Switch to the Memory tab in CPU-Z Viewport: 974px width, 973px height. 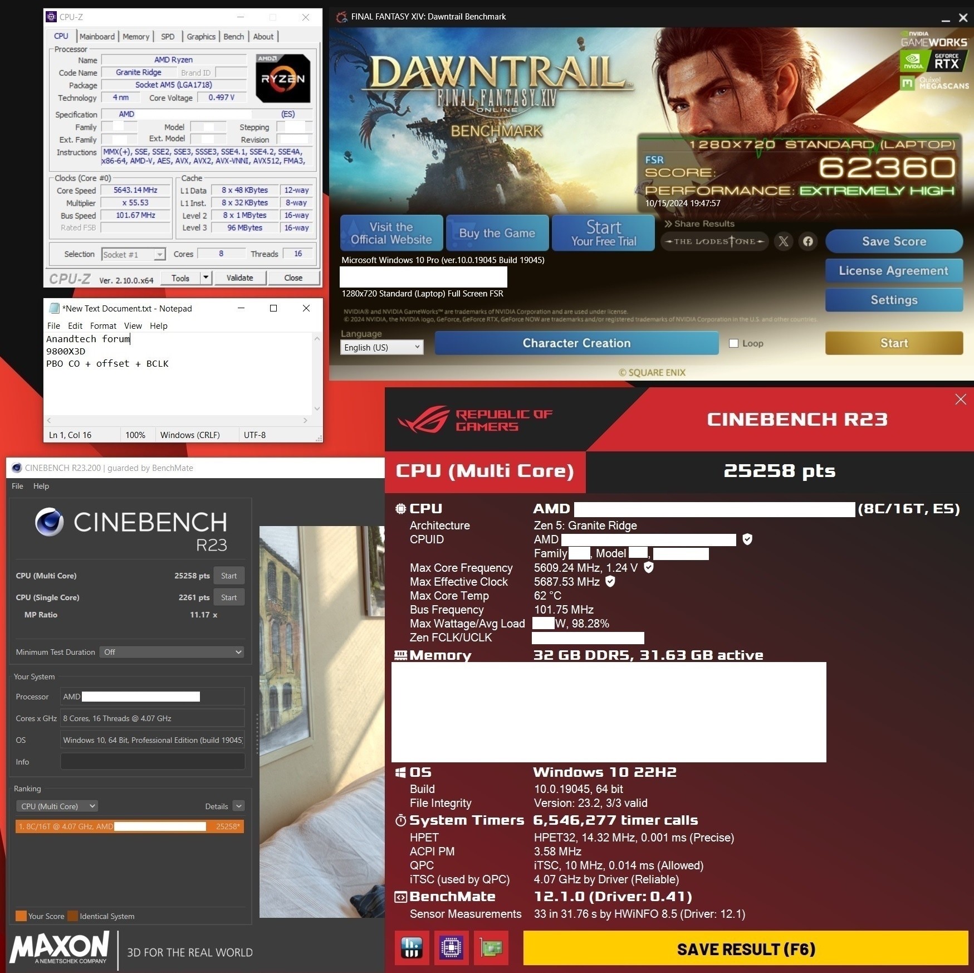point(135,36)
